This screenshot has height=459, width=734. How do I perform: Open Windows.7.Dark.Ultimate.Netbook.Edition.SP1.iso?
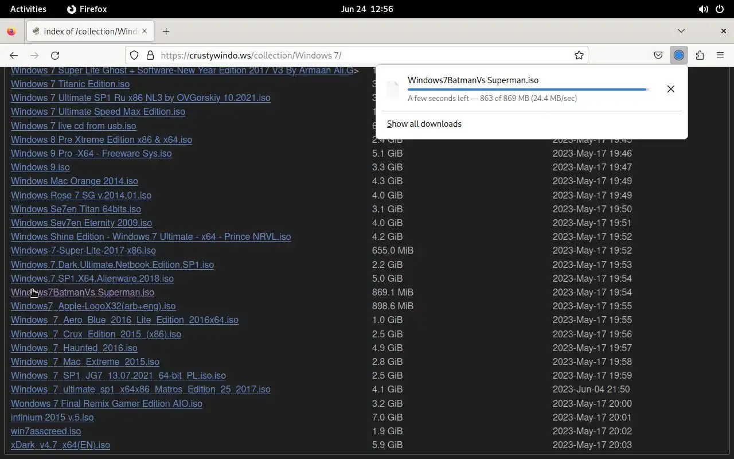point(112,264)
